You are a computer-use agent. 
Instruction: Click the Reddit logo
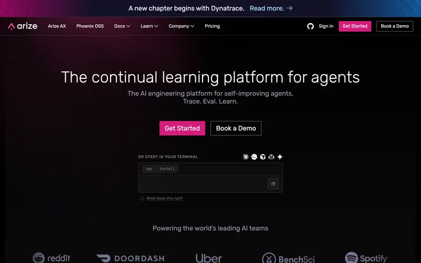click(51, 258)
